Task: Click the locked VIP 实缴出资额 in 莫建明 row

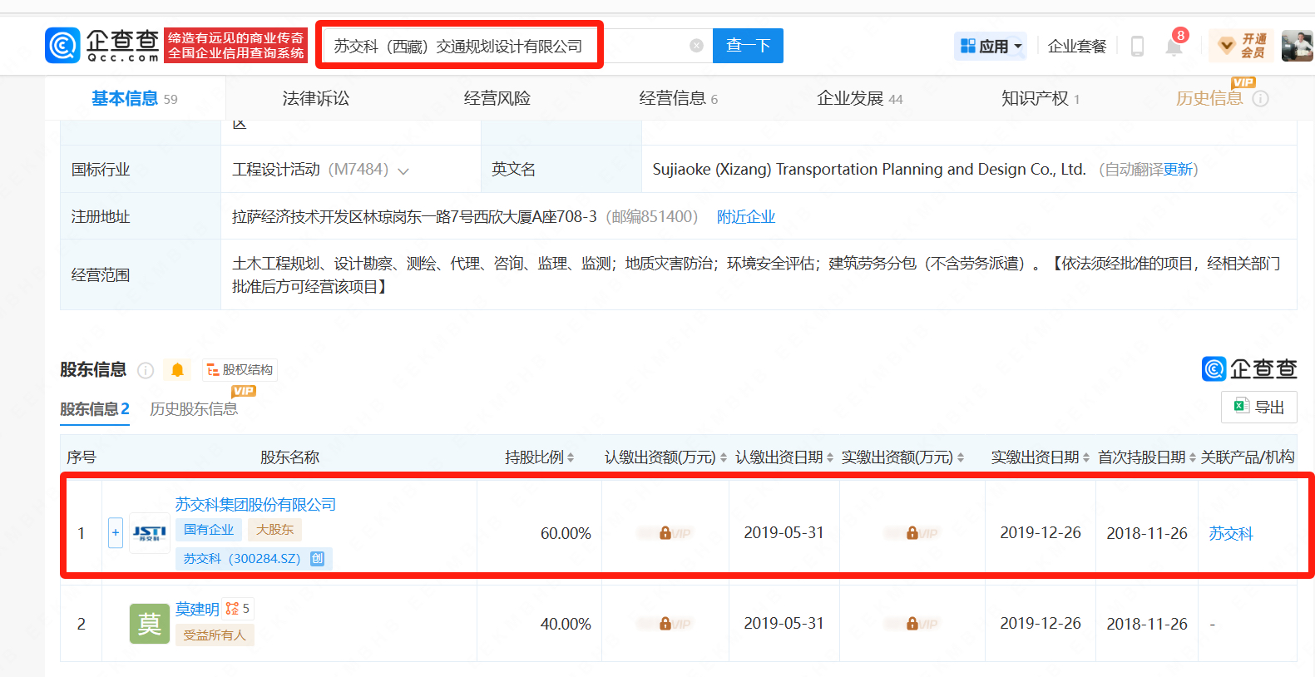Action: [x=912, y=624]
